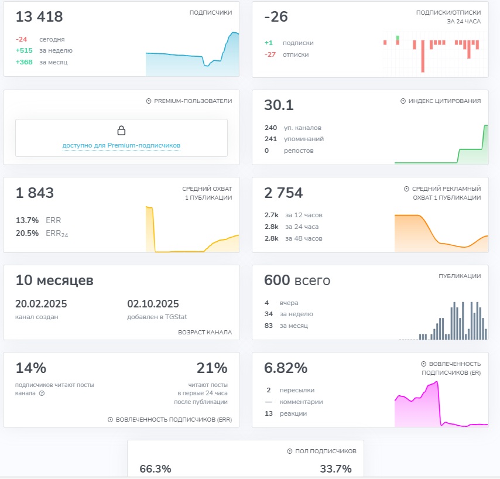This screenshot has width=500, height=479.
Task: Click info icon beside СРЕДНИЙ РЕКЛАМНЫЙ ОХВАТ
Action: tap(406, 189)
